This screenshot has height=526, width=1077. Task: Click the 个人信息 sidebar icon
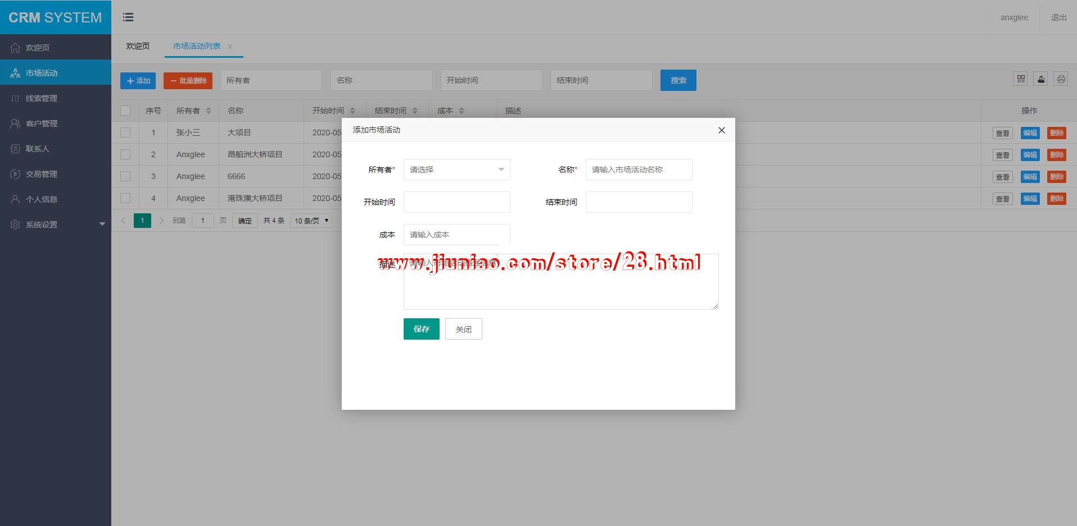(x=15, y=199)
